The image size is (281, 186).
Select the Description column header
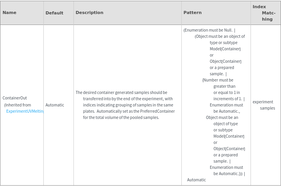pyautogui.click(x=89, y=12)
